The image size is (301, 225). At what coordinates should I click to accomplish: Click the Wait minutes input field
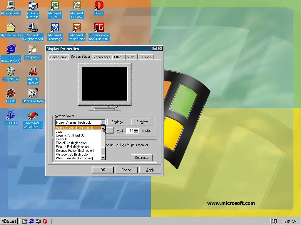[x=130, y=131]
